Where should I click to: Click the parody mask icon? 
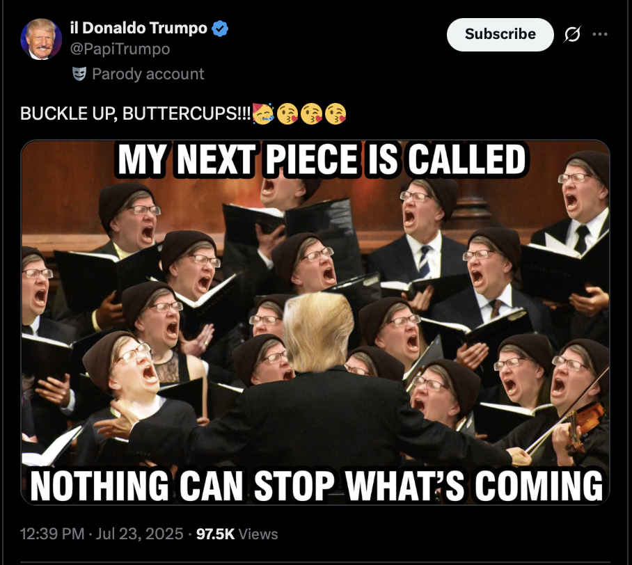click(79, 74)
